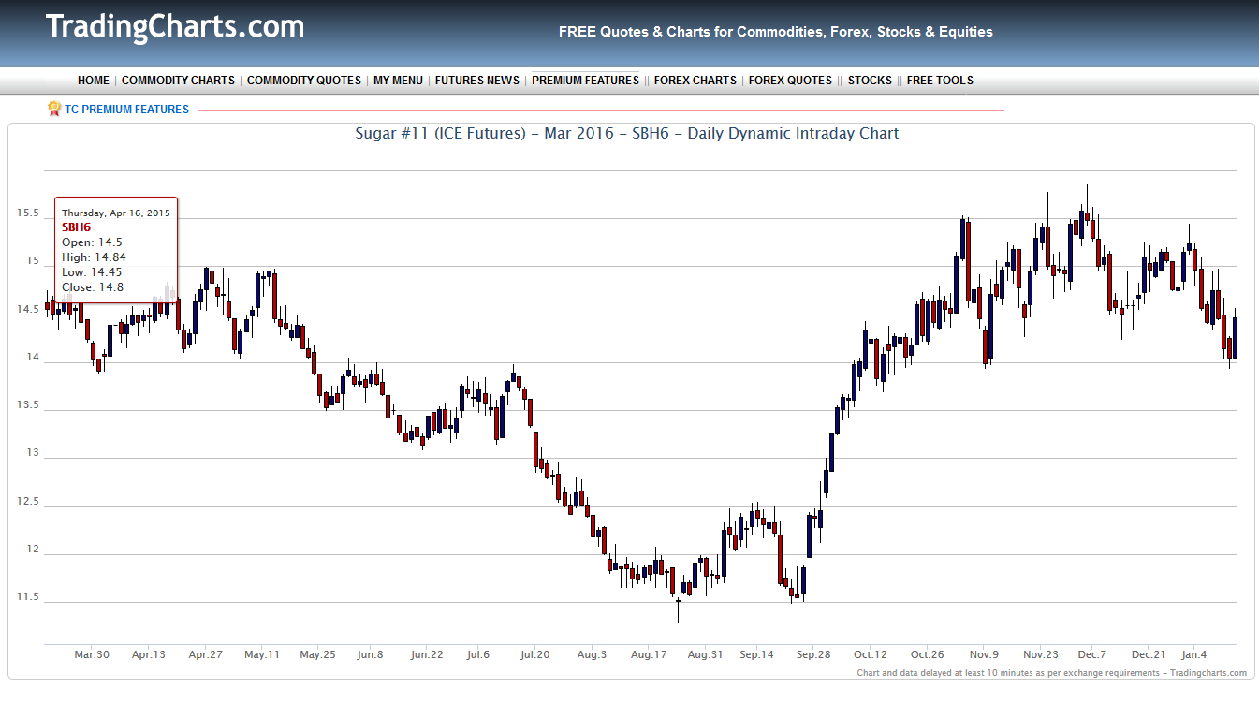Open COMMODITY CHARTS in the navigation bar

tap(178, 81)
